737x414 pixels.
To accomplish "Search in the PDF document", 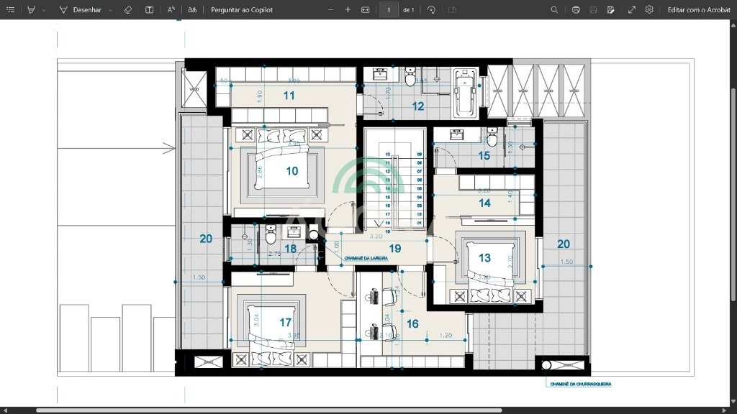I will (553, 10).
